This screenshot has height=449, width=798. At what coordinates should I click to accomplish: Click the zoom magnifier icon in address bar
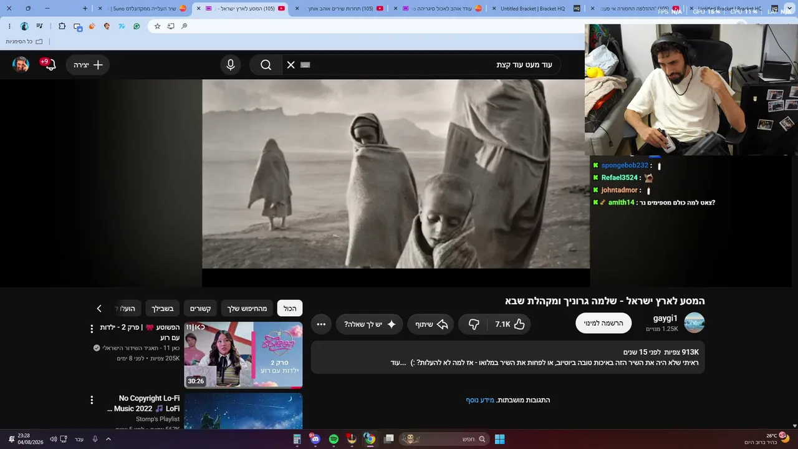tap(184, 26)
